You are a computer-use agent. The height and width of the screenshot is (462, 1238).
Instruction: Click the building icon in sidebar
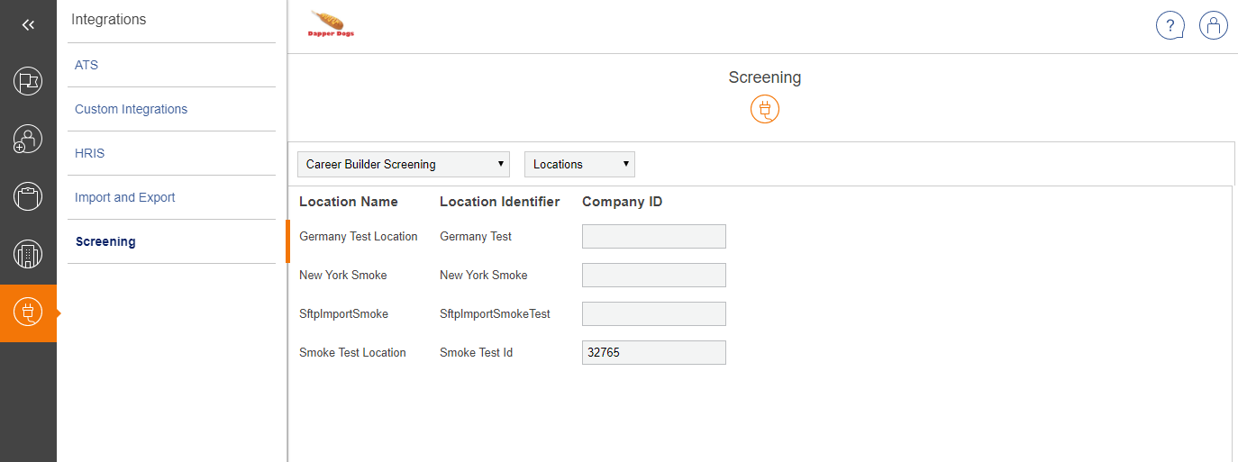[x=28, y=255]
